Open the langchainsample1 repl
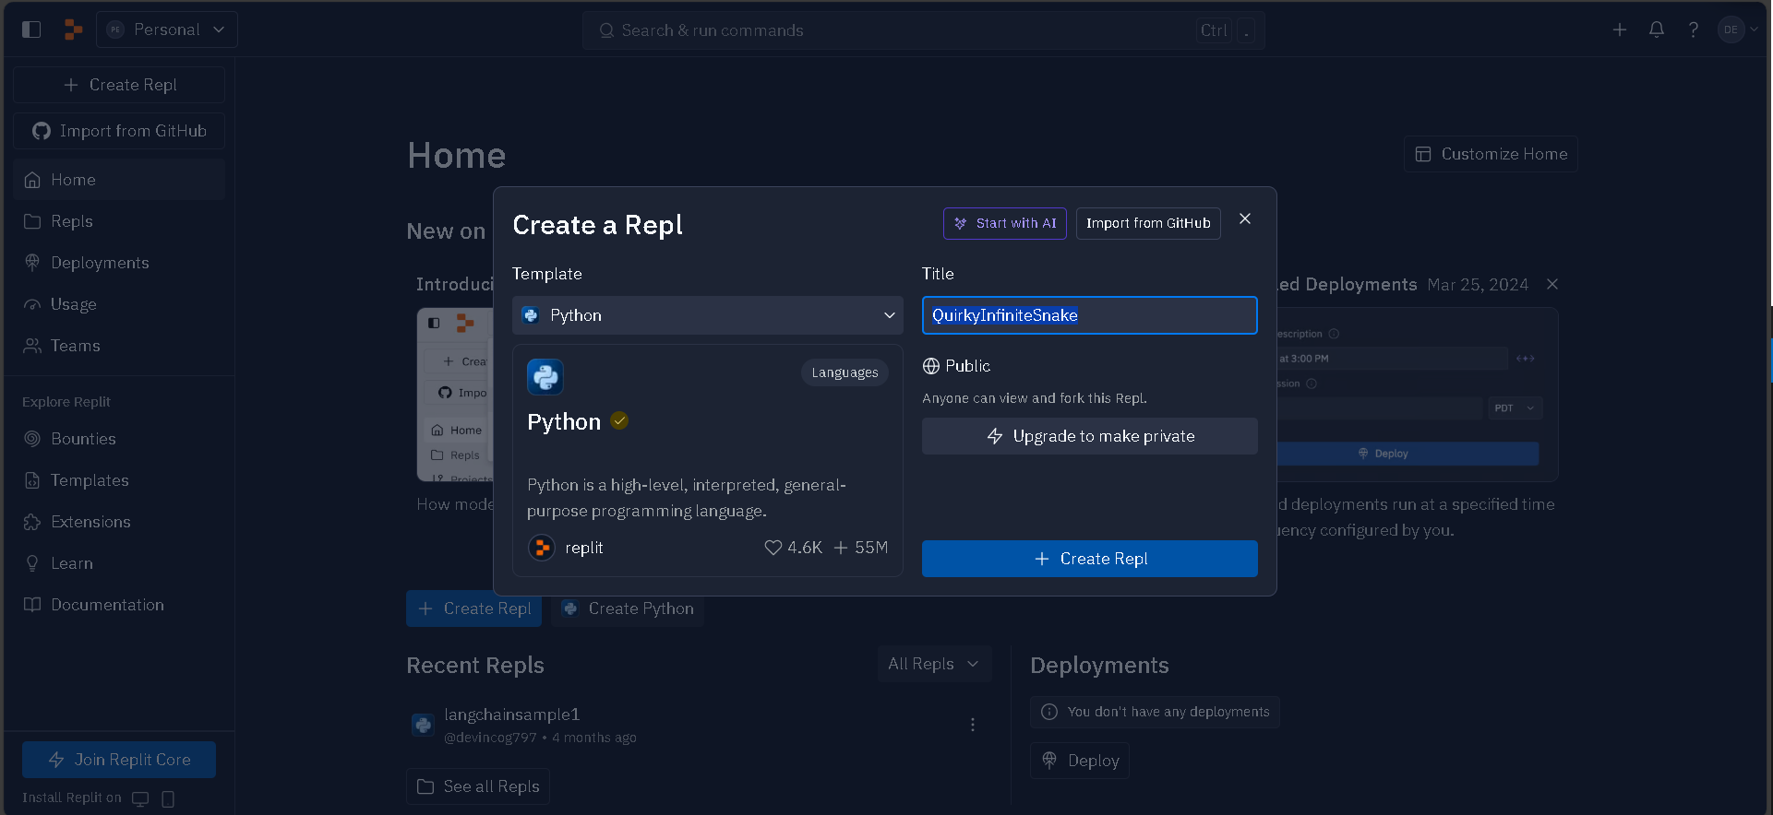 coord(512,715)
